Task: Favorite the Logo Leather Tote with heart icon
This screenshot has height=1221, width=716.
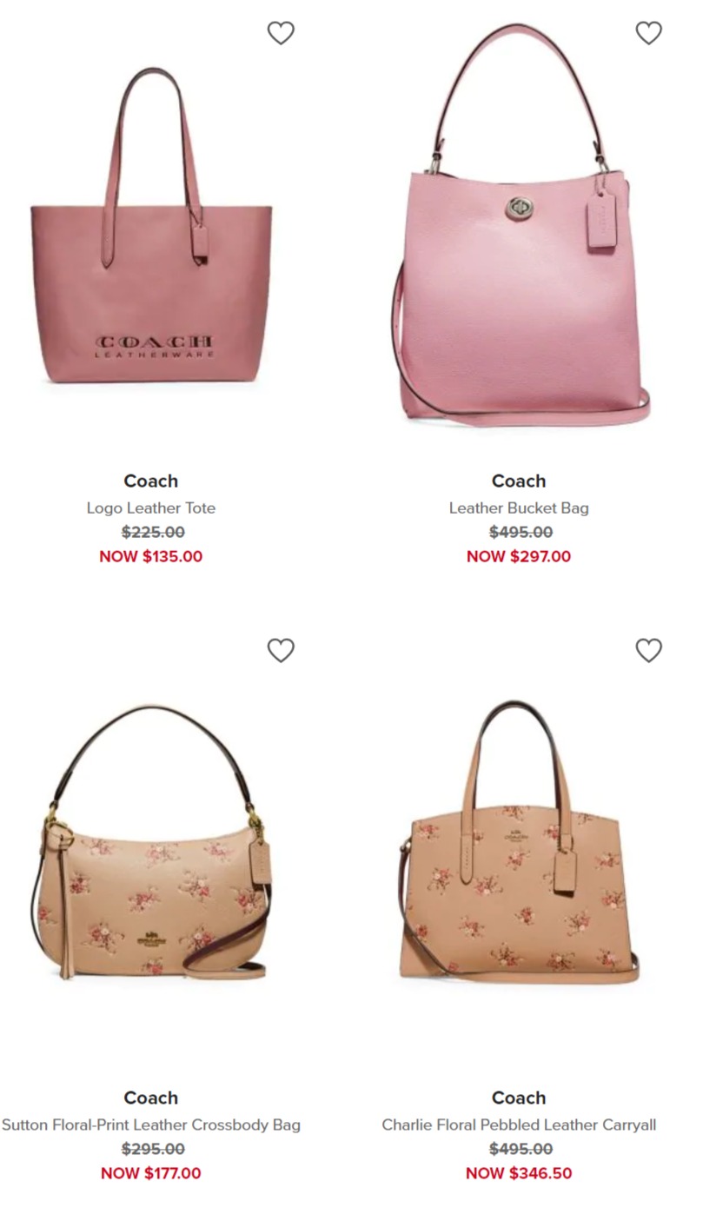Action: pyautogui.click(x=281, y=33)
